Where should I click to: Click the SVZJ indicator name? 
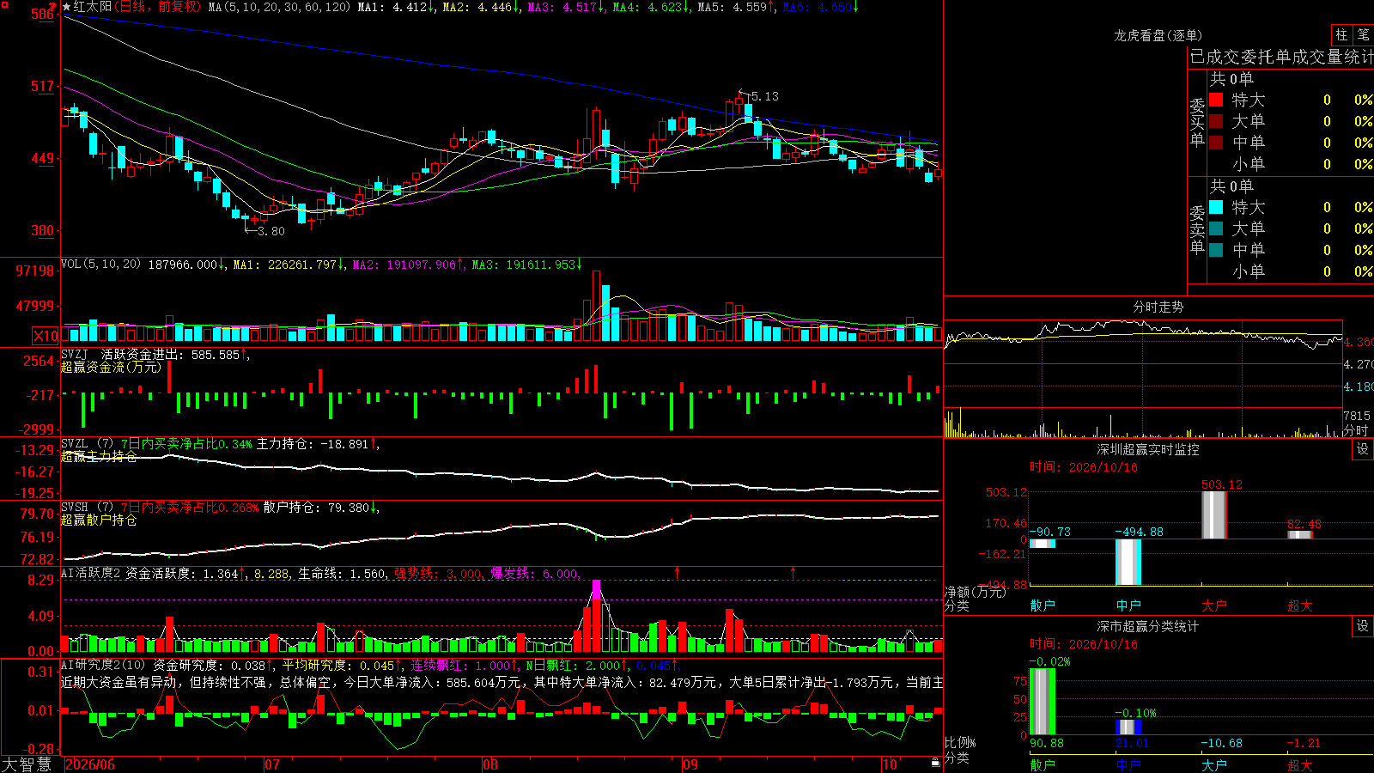pos(75,354)
